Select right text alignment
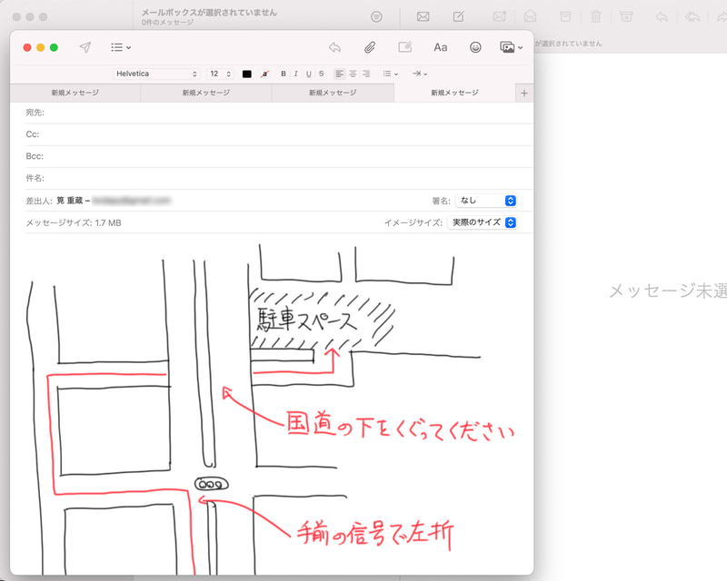 coord(365,74)
